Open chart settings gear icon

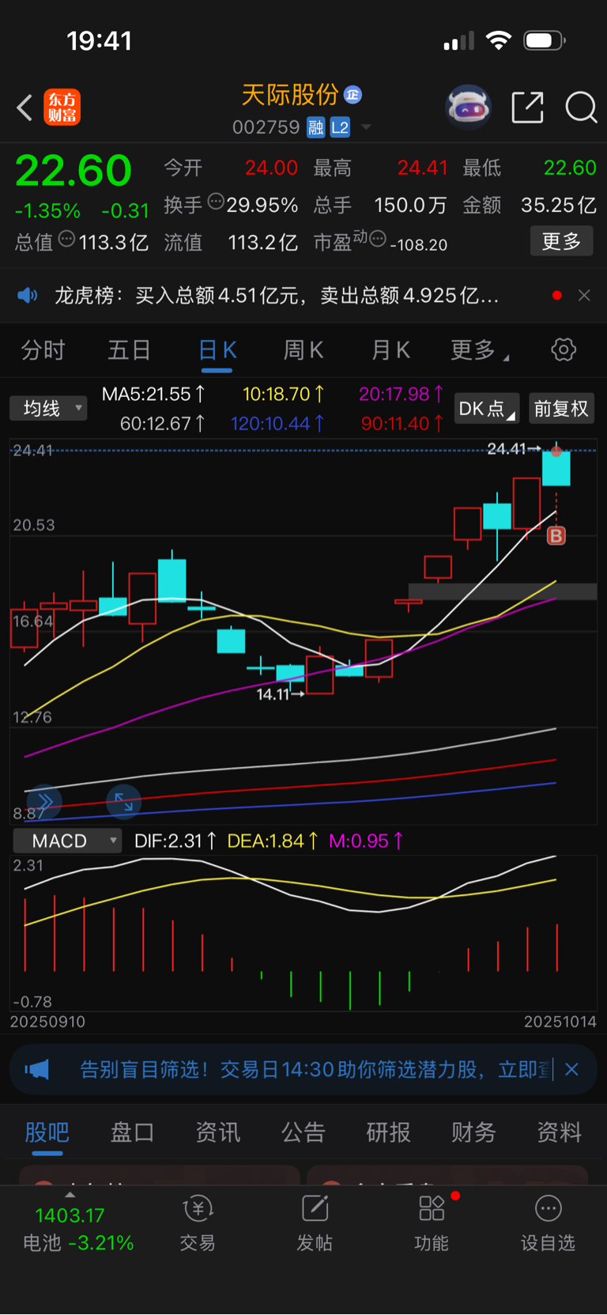(564, 350)
